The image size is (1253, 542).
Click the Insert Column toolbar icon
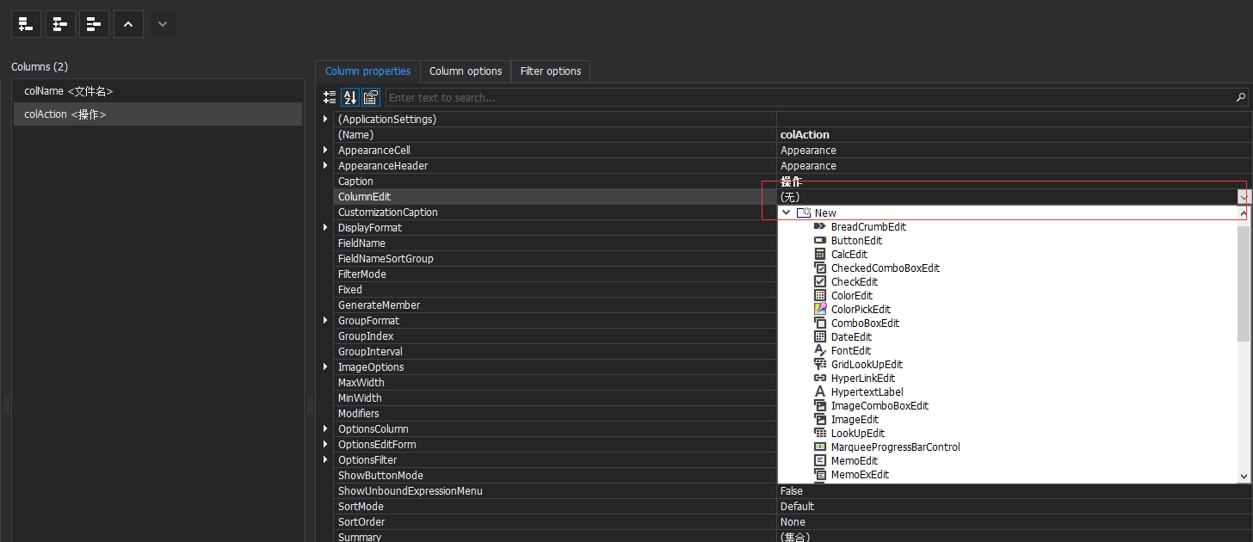click(59, 23)
